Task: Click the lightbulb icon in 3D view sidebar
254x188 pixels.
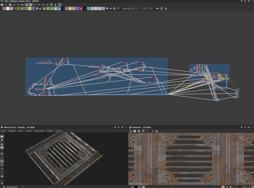Action: (x=2, y=140)
